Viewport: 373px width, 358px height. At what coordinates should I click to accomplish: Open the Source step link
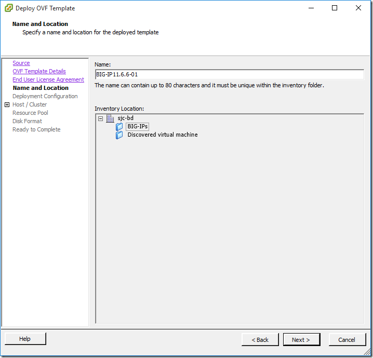click(x=21, y=63)
